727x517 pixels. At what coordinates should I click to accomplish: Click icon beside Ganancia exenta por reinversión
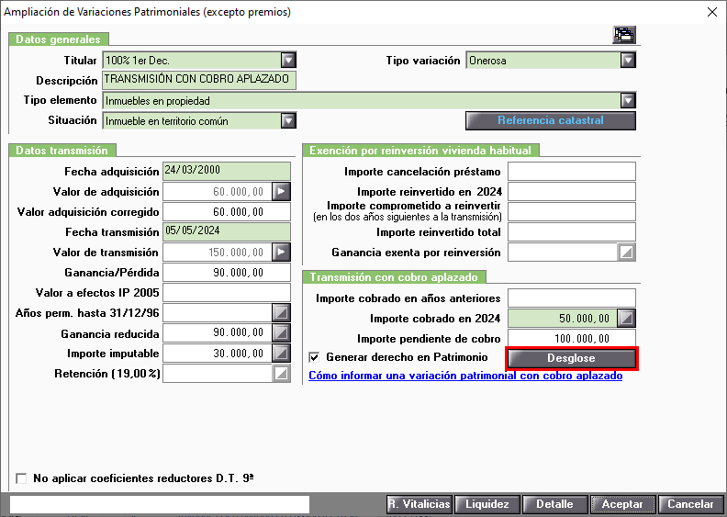626,253
